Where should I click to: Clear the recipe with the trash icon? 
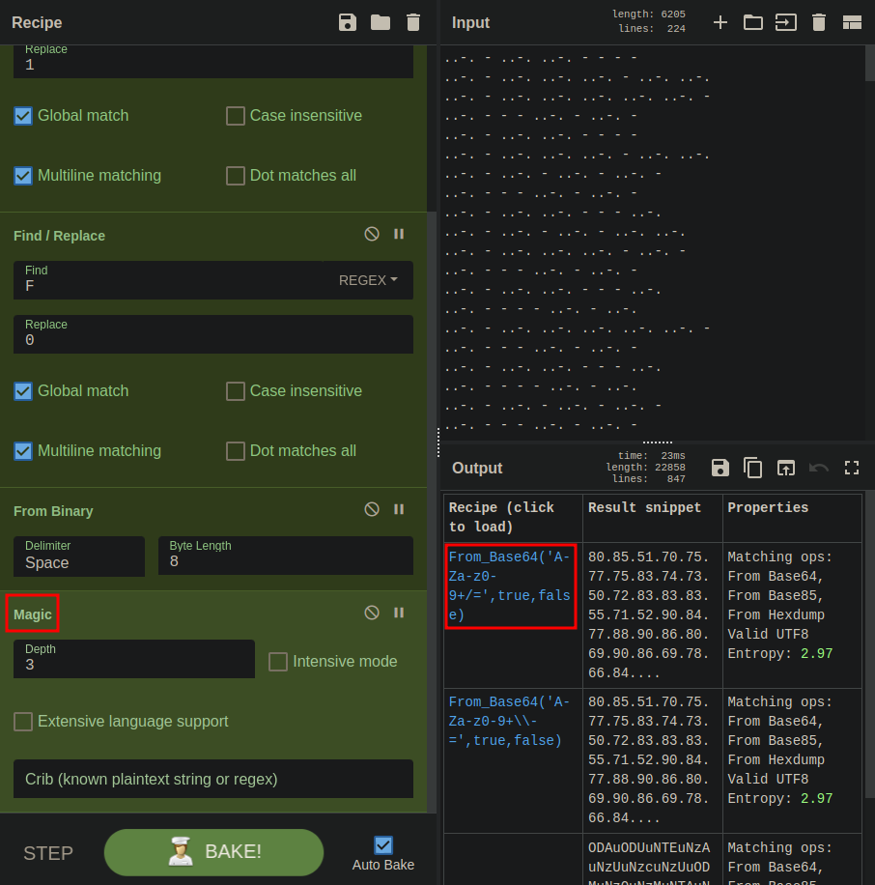coord(413,22)
